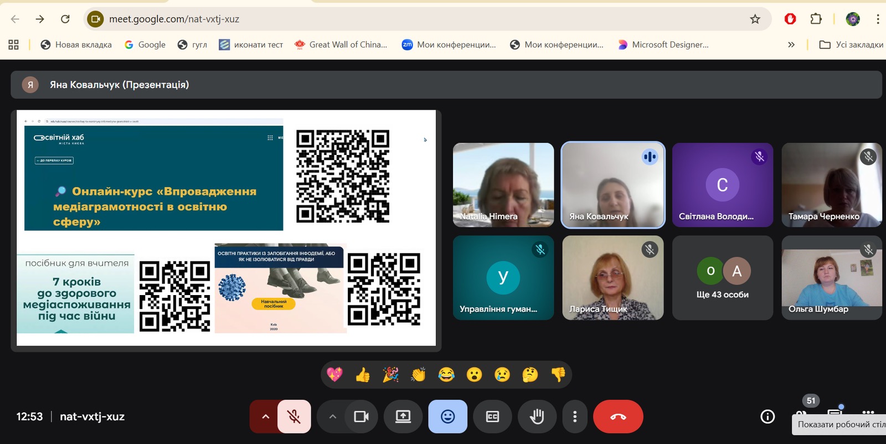Select Управління гуман... participant tile
Image resolution: width=886 pixels, height=444 pixels.
[x=503, y=277]
